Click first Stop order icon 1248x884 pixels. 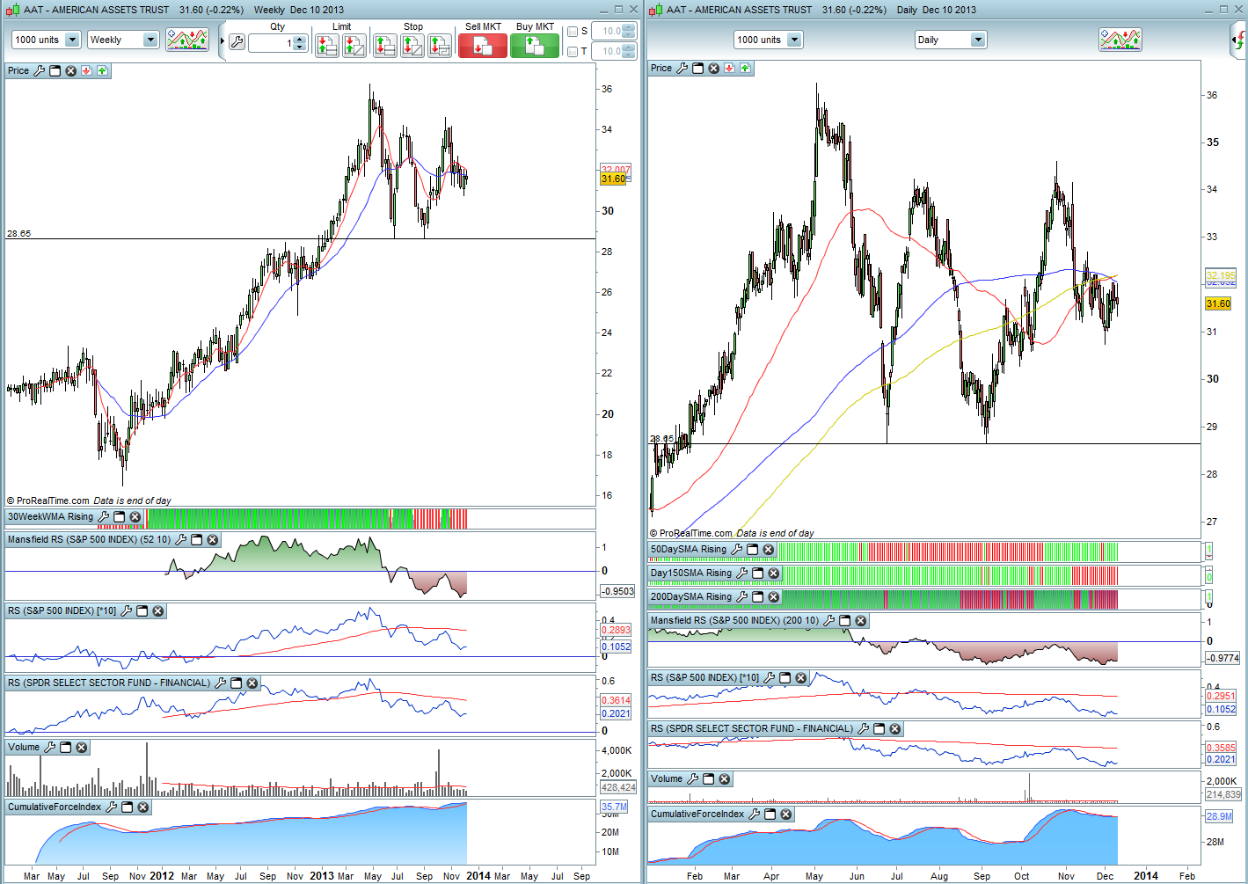click(385, 46)
